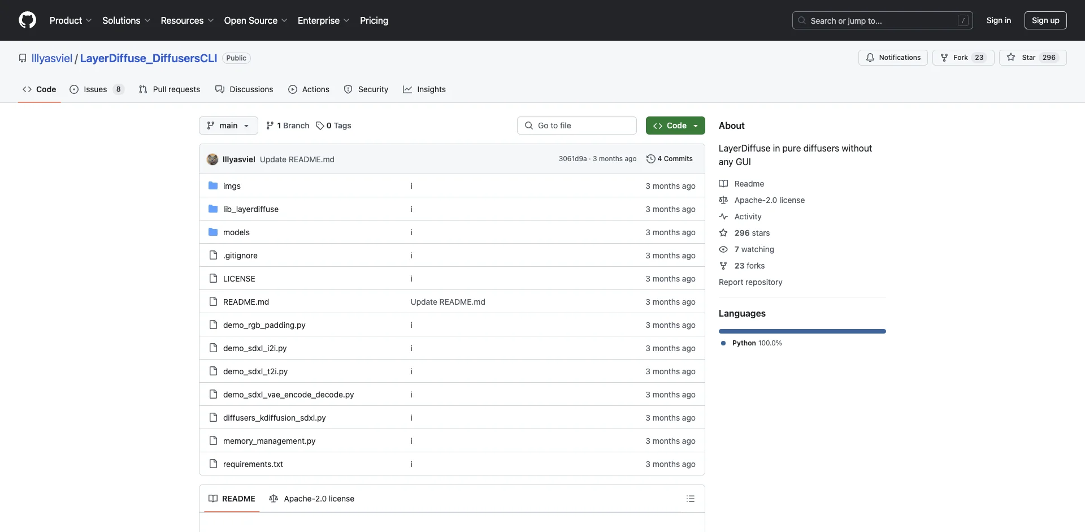Click the branch icon beside 1 Branch
Viewport: 1085px width, 532px height.
click(x=270, y=126)
